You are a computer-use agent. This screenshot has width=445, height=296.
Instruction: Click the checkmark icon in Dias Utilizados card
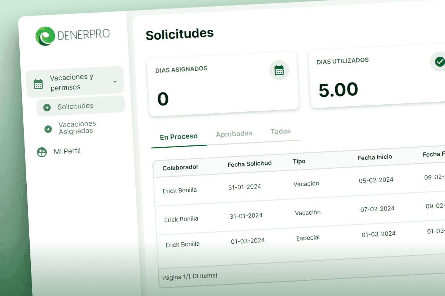[x=439, y=61]
